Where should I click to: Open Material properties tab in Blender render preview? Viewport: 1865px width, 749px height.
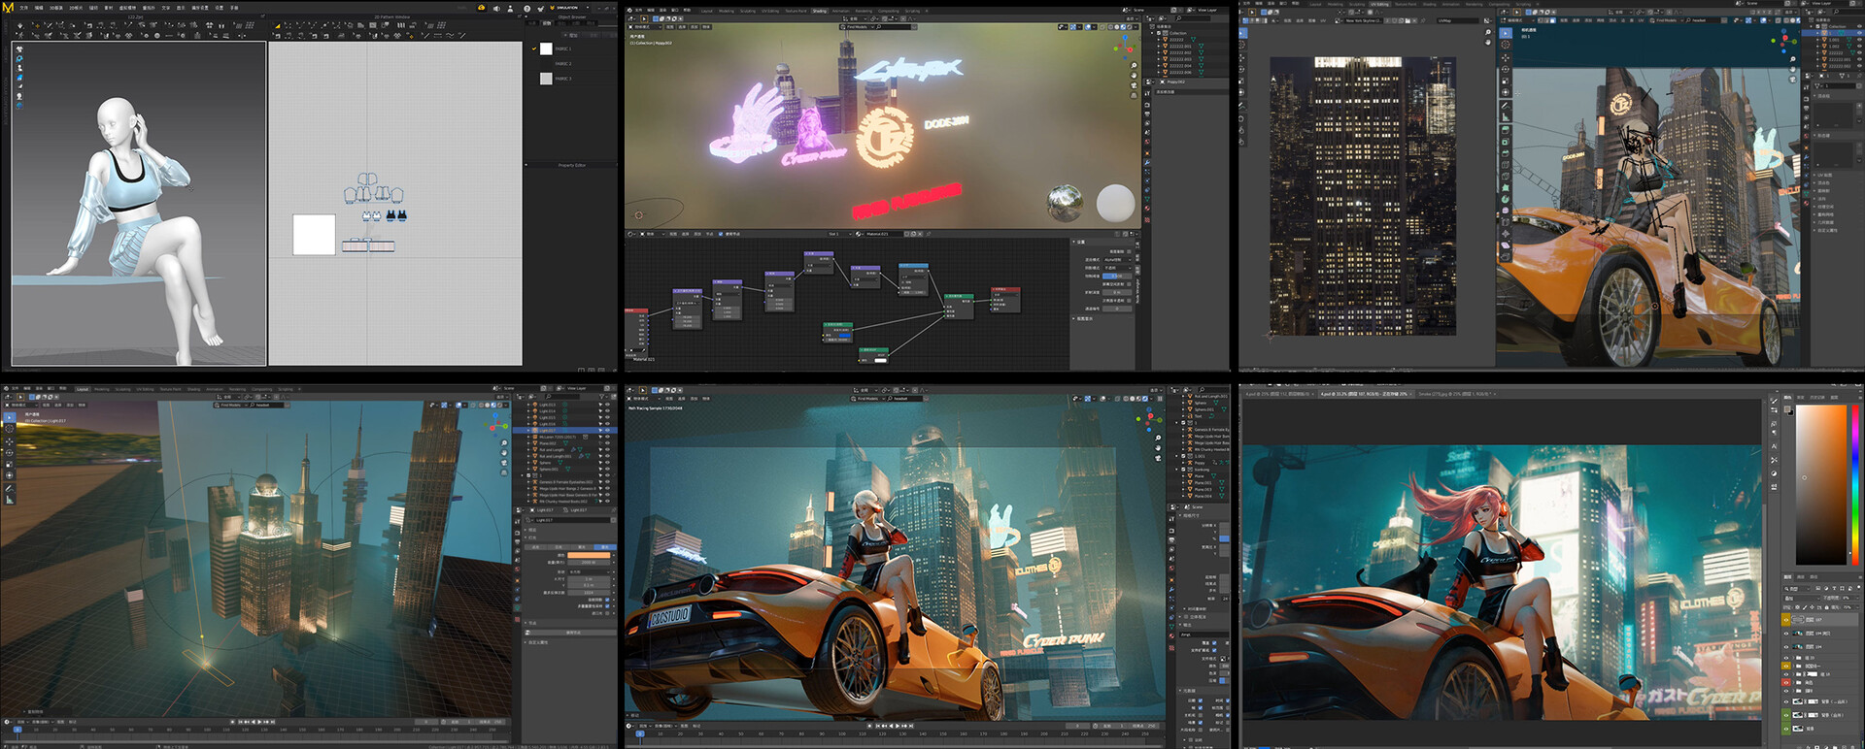pyautogui.click(x=1171, y=636)
